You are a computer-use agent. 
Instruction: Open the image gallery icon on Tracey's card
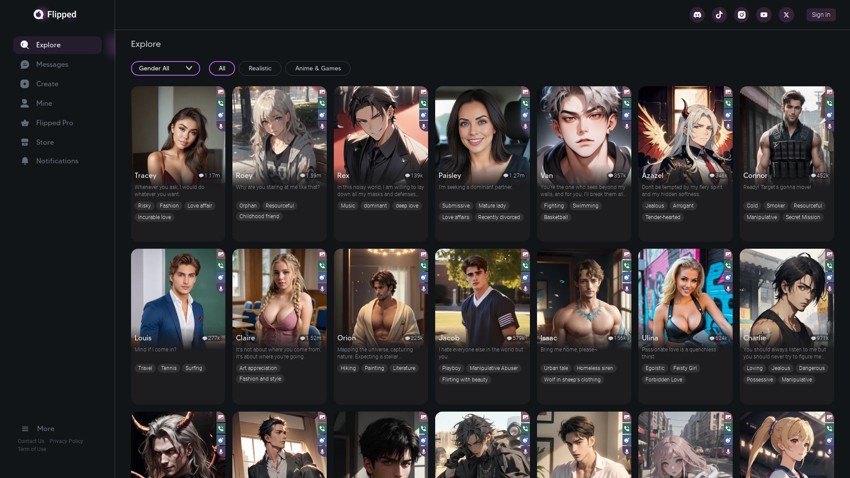221,92
